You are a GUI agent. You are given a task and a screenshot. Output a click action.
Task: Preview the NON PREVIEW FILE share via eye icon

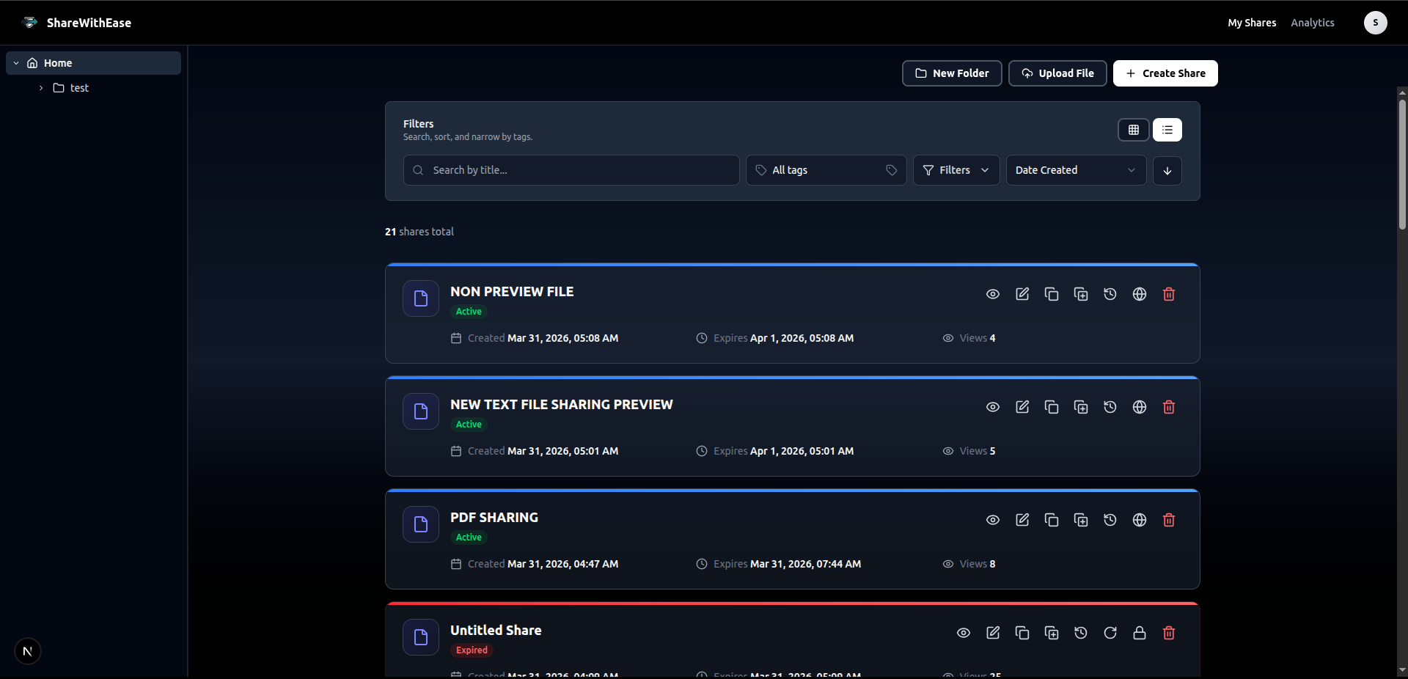993,294
